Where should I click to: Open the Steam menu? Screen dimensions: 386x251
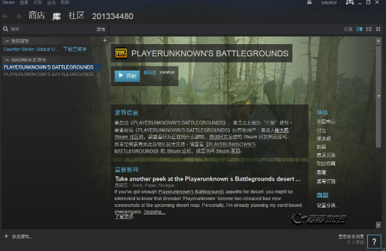click(8, 3)
